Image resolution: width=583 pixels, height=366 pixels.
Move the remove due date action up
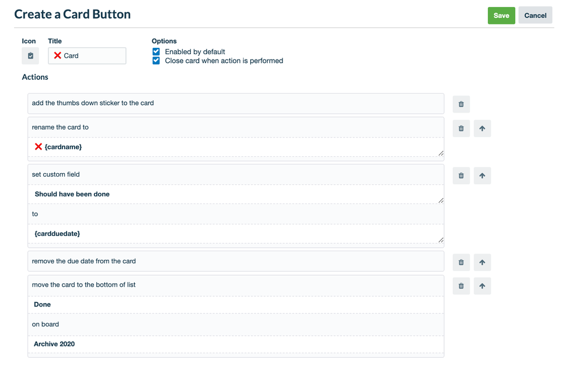(x=482, y=262)
